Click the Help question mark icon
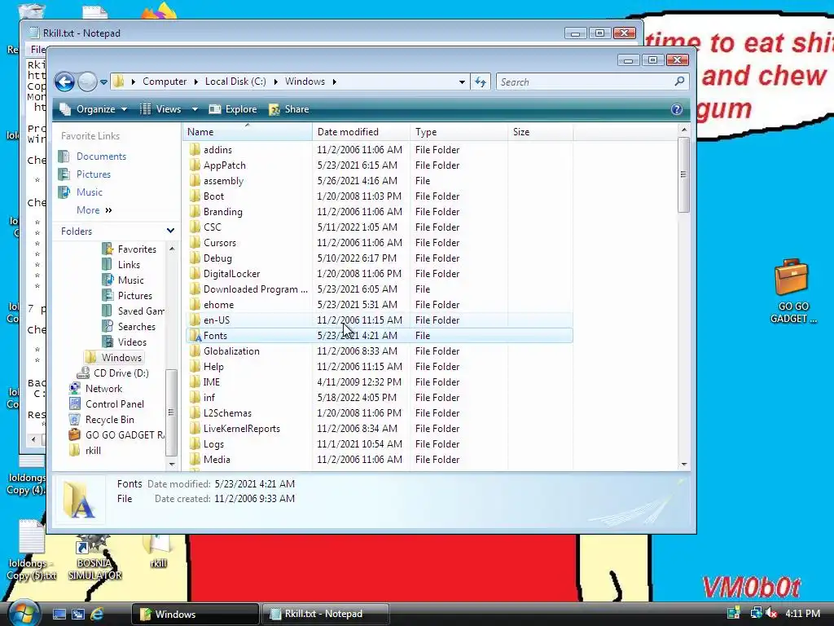This screenshot has height=626, width=834. click(x=677, y=109)
